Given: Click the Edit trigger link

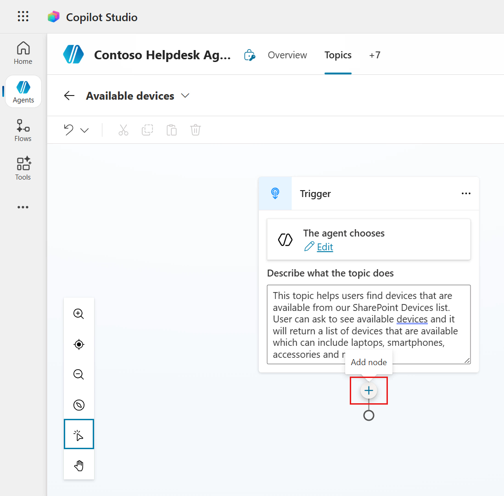Looking at the screenshot, I should pyautogui.click(x=325, y=247).
